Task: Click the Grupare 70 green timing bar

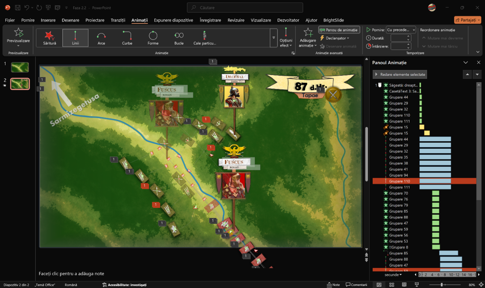Action: pos(435,193)
